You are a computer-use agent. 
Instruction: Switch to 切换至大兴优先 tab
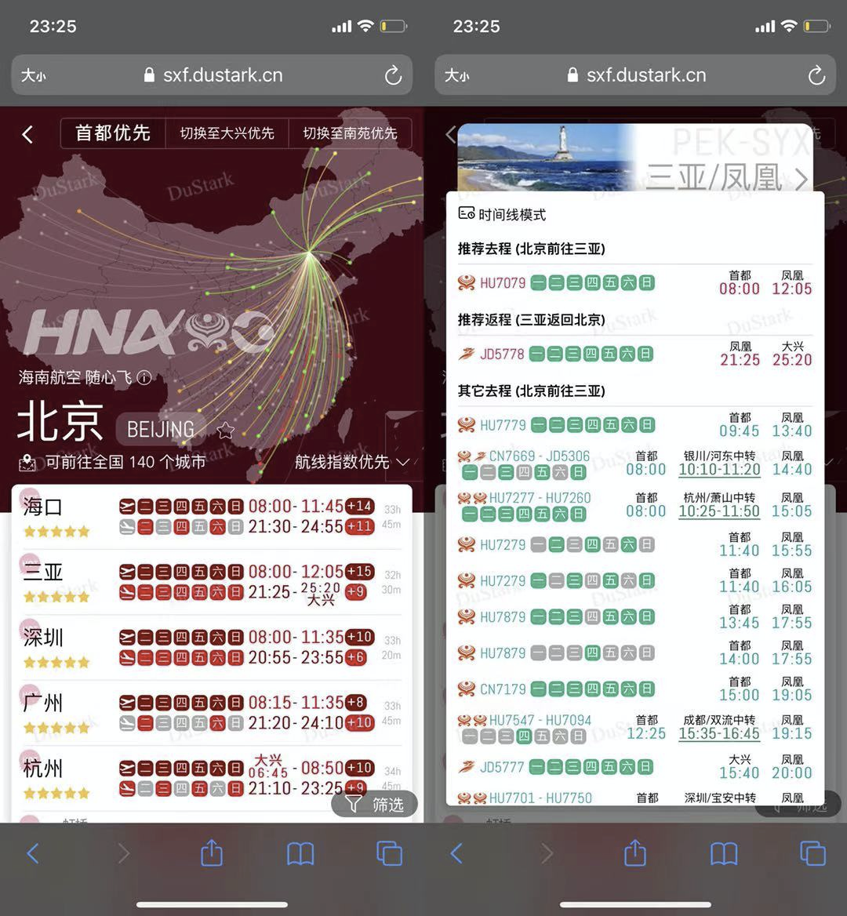[227, 133]
